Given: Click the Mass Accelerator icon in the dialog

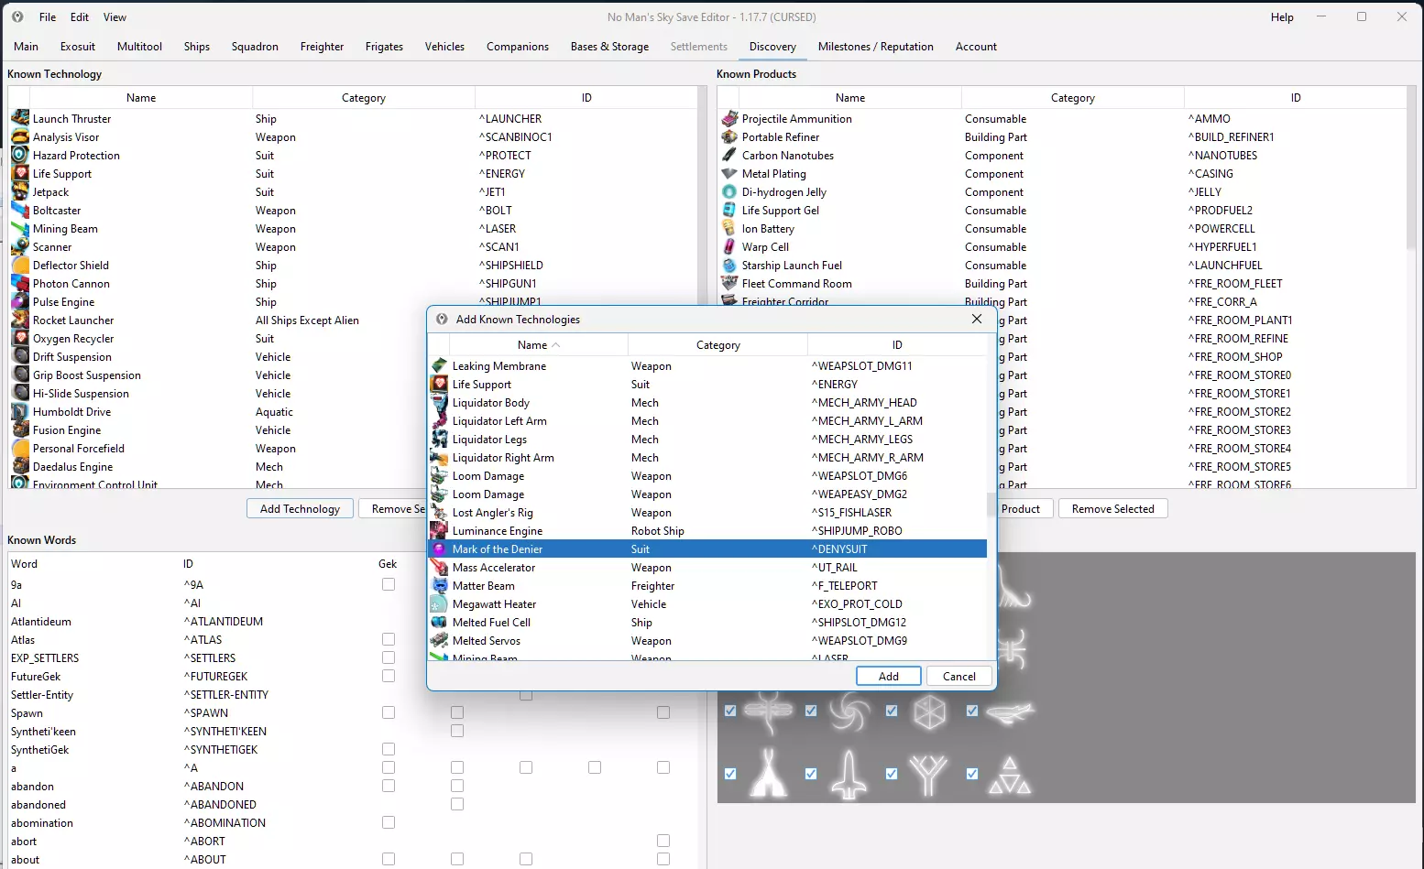Looking at the screenshot, I should [x=439, y=568].
